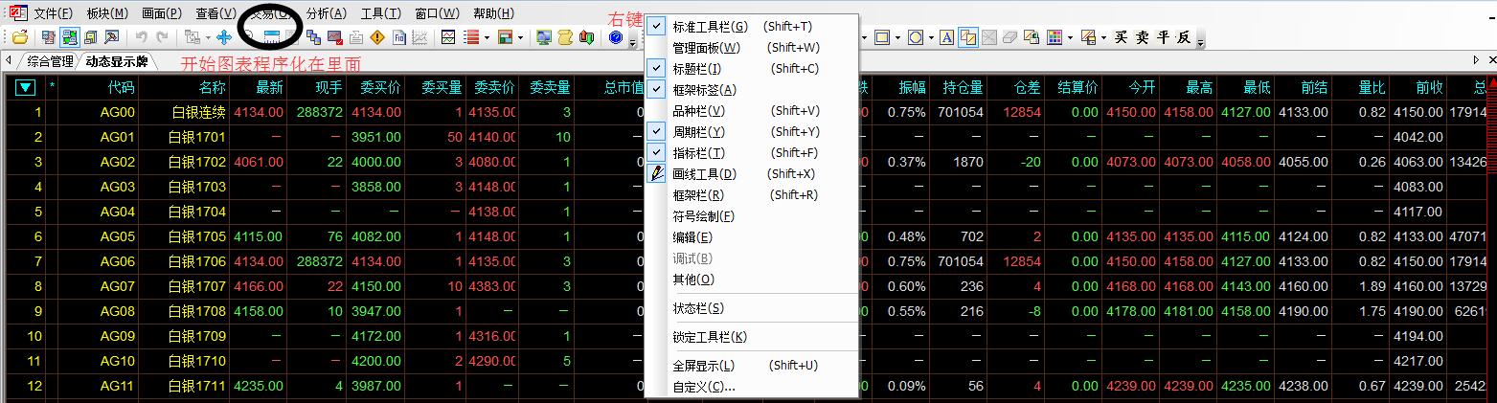Viewport: 1497px width, 403px height.
Task: Uncheck 标准工具栏 in the context menu
Action: point(710,27)
